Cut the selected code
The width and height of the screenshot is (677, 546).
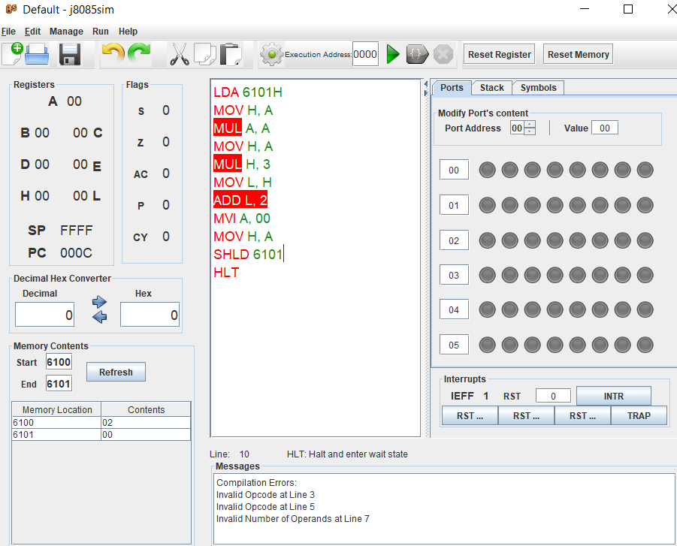pyautogui.click(x=180, y=53)
